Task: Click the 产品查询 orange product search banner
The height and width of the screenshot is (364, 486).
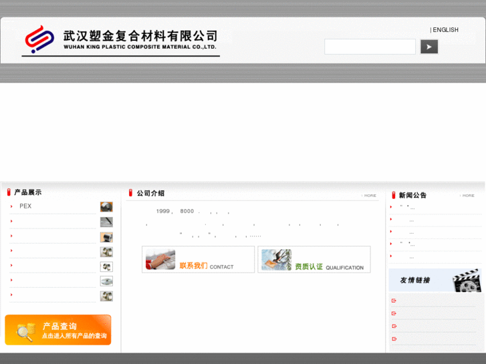Action: pyautogui.click(x=58, y=330)
